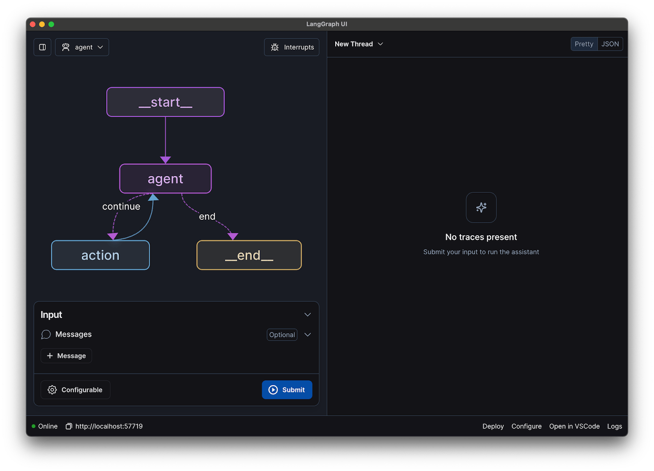Click the robot icon in the agent selector

[x=66, y=47]
